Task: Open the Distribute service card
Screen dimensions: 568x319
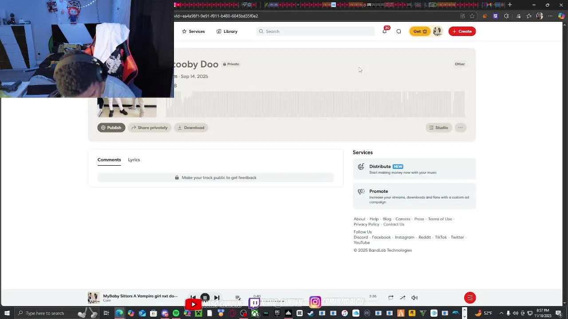Action: 414,169
